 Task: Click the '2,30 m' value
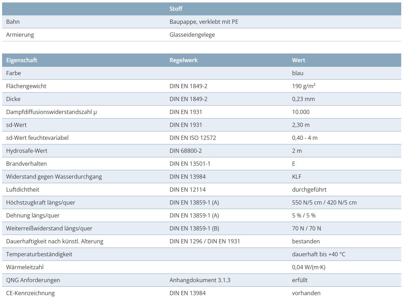(301, 125)
